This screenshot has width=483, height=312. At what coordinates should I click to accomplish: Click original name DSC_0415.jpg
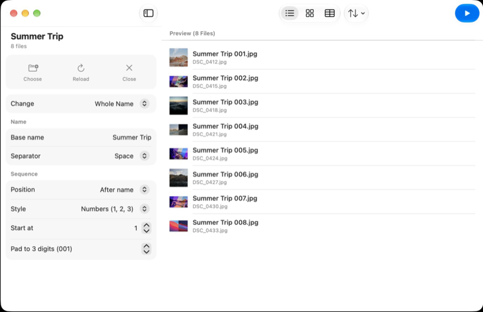coord(210,86)
